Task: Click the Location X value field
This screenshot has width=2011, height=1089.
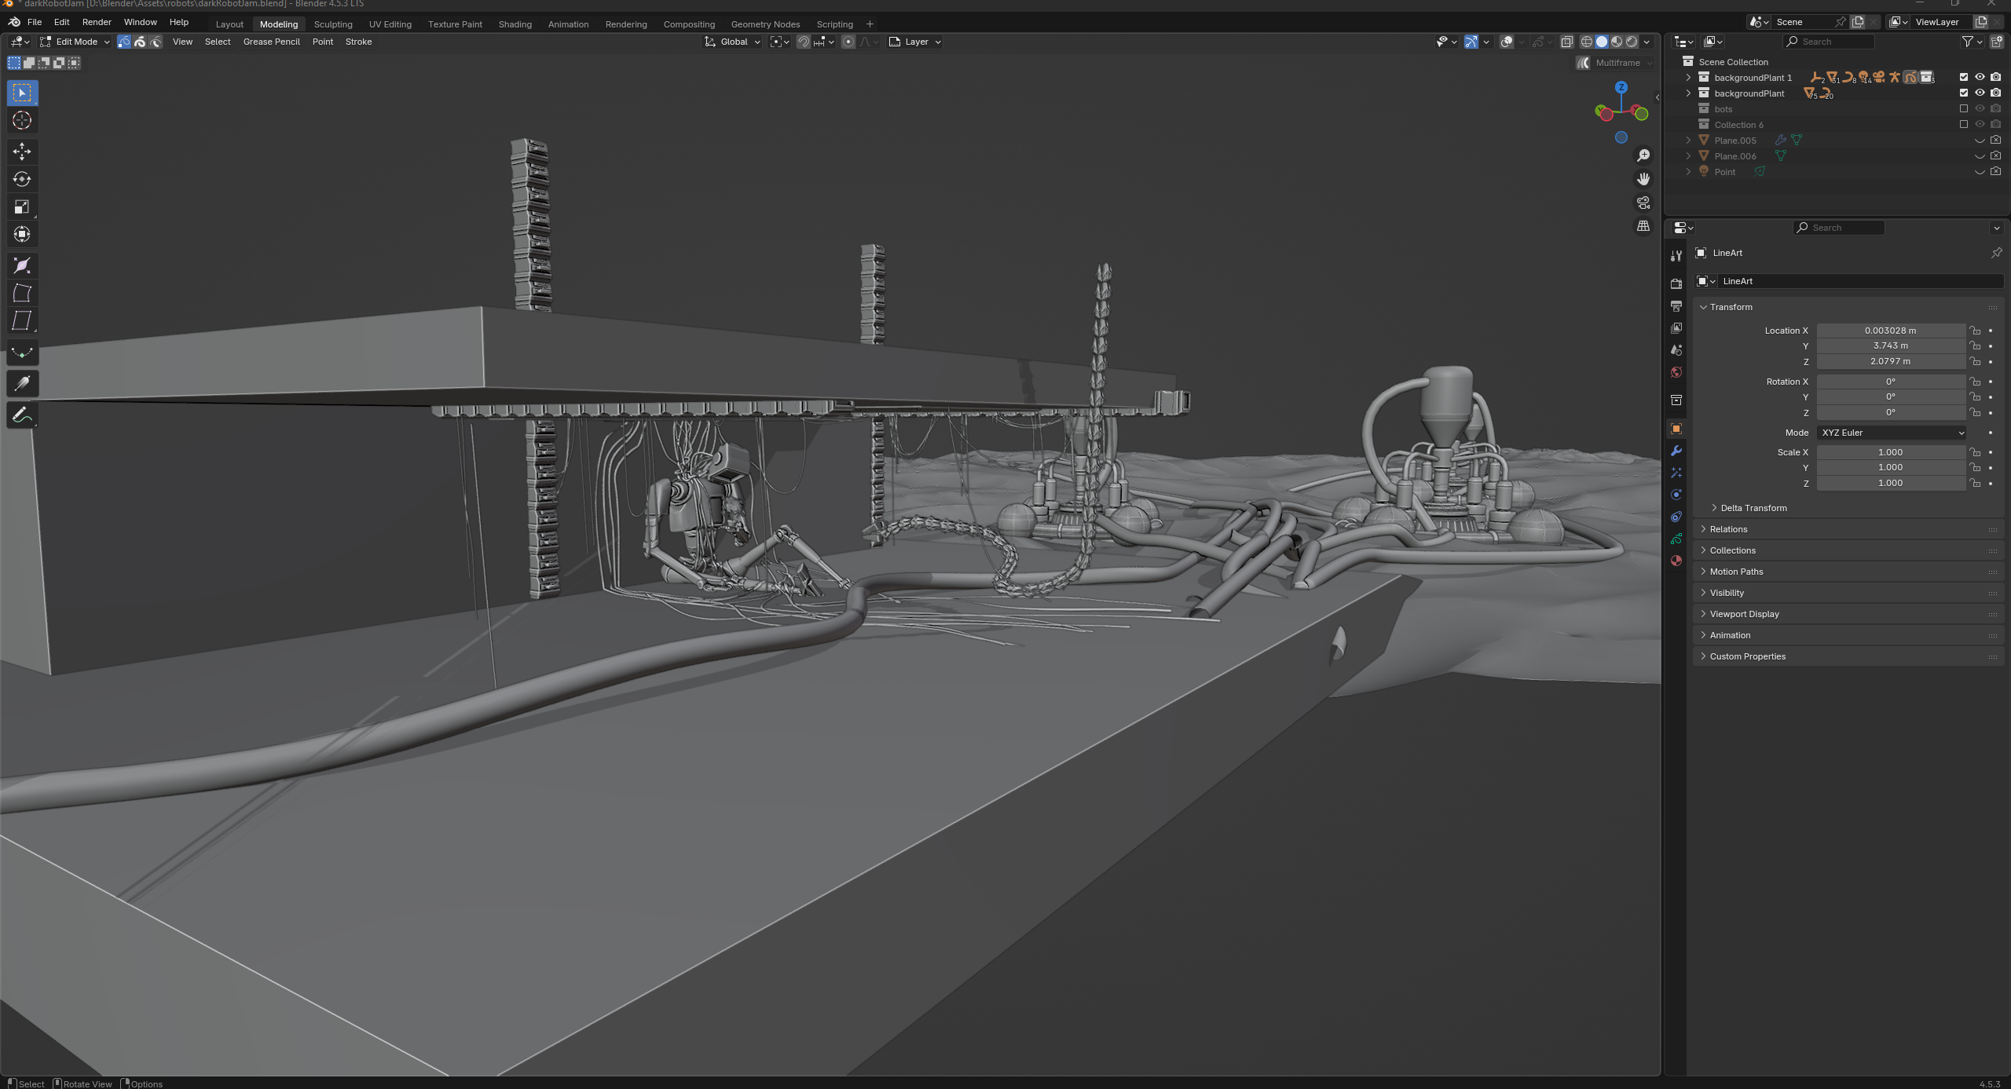Action: point(1889,331)
